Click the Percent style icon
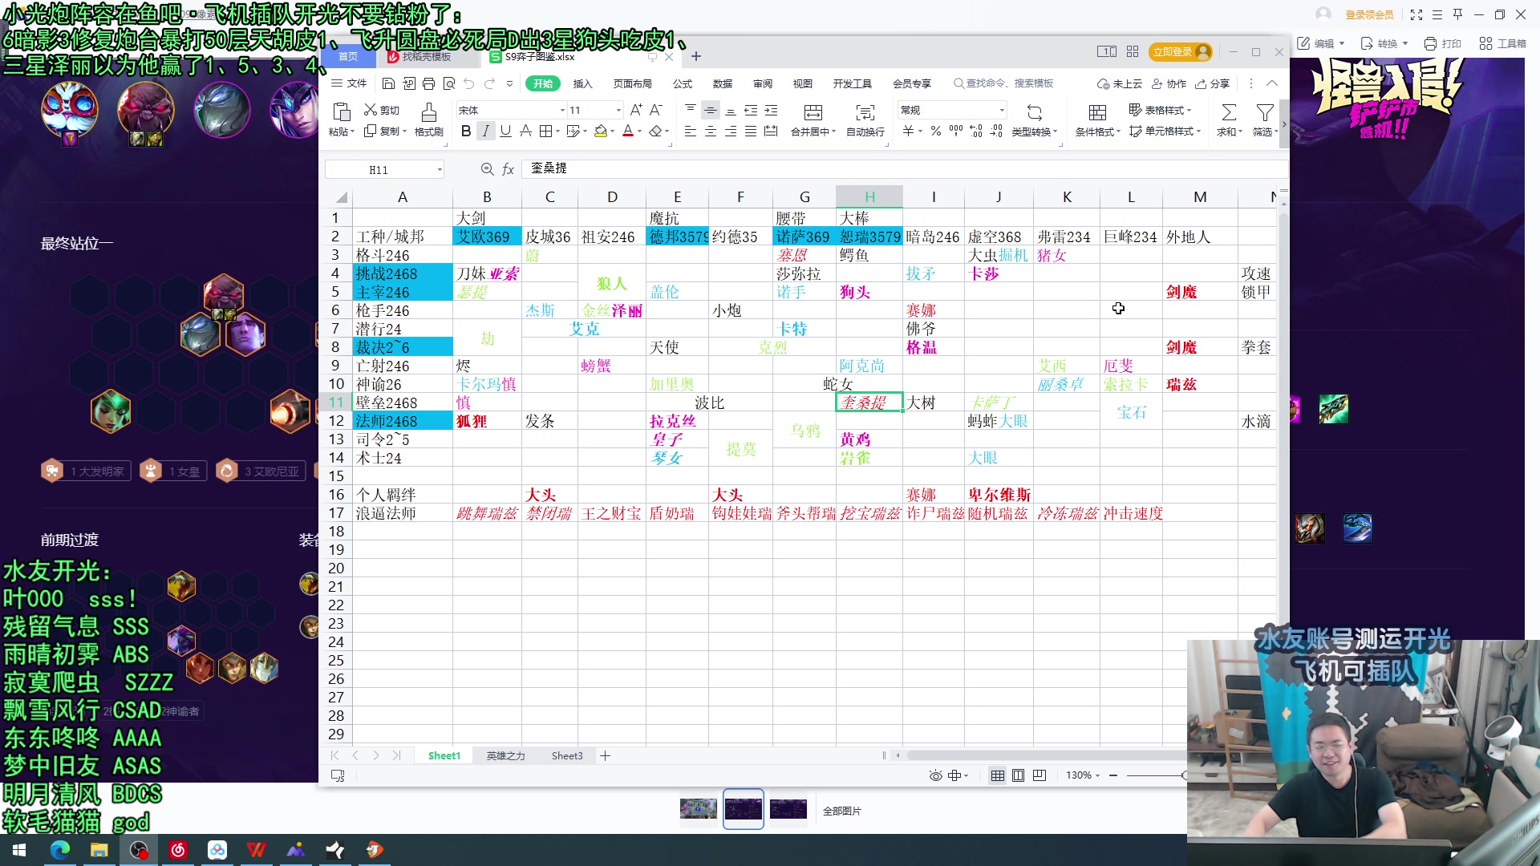Viewport: 1540px width, 866px height. [x=935, y=131]
